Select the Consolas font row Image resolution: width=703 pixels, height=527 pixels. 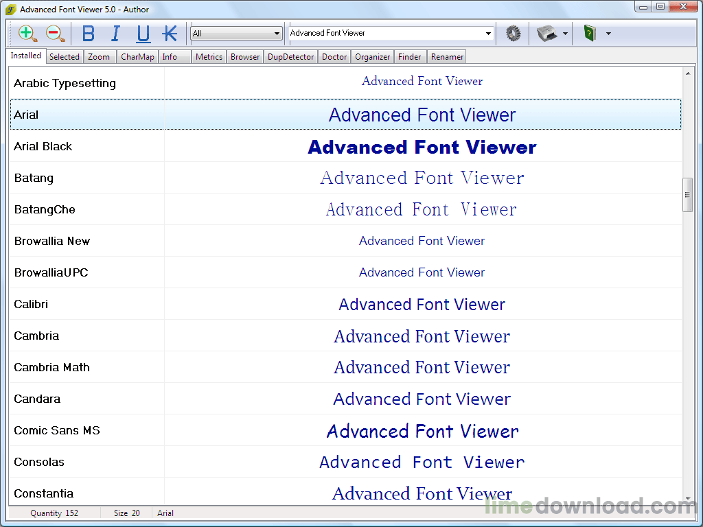click(x=345, y=462)
